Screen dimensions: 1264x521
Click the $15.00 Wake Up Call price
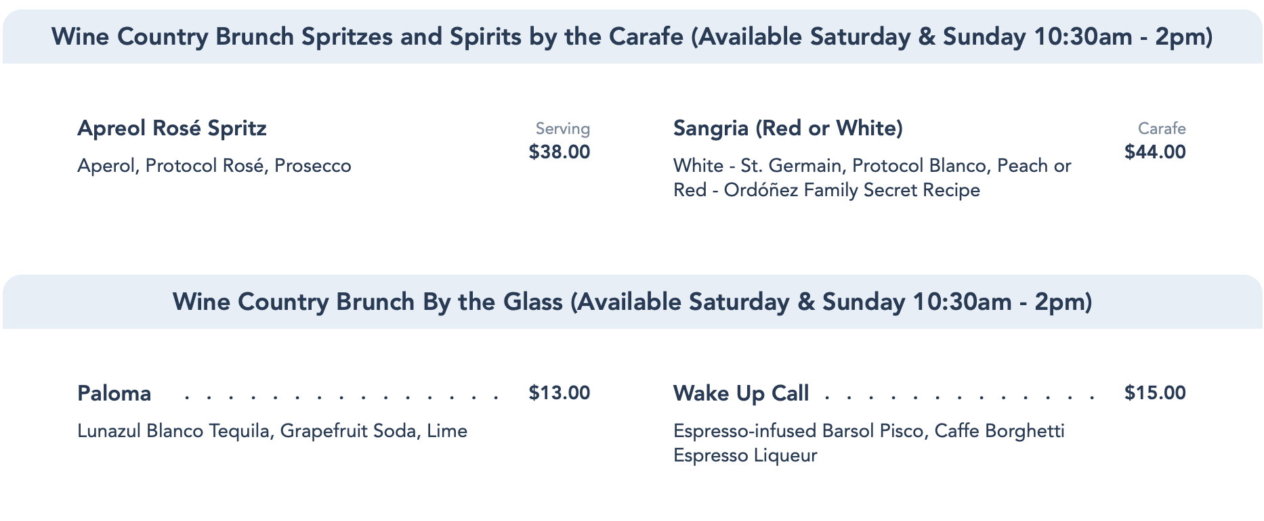1155,392
